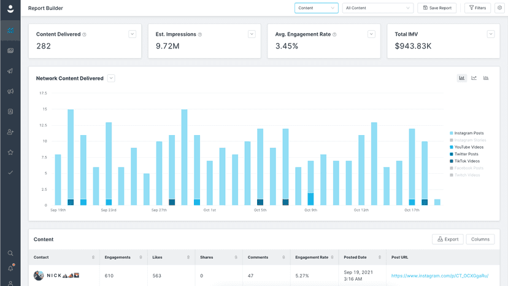Click the 5.27% engagement rate cell
This screenshot has width=508, height=286.
pos(302,276)
